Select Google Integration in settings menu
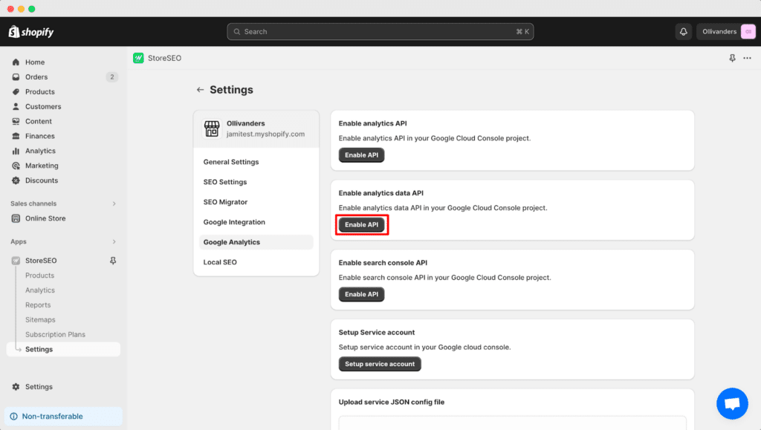761x430 pixels. tap(235, 221)
